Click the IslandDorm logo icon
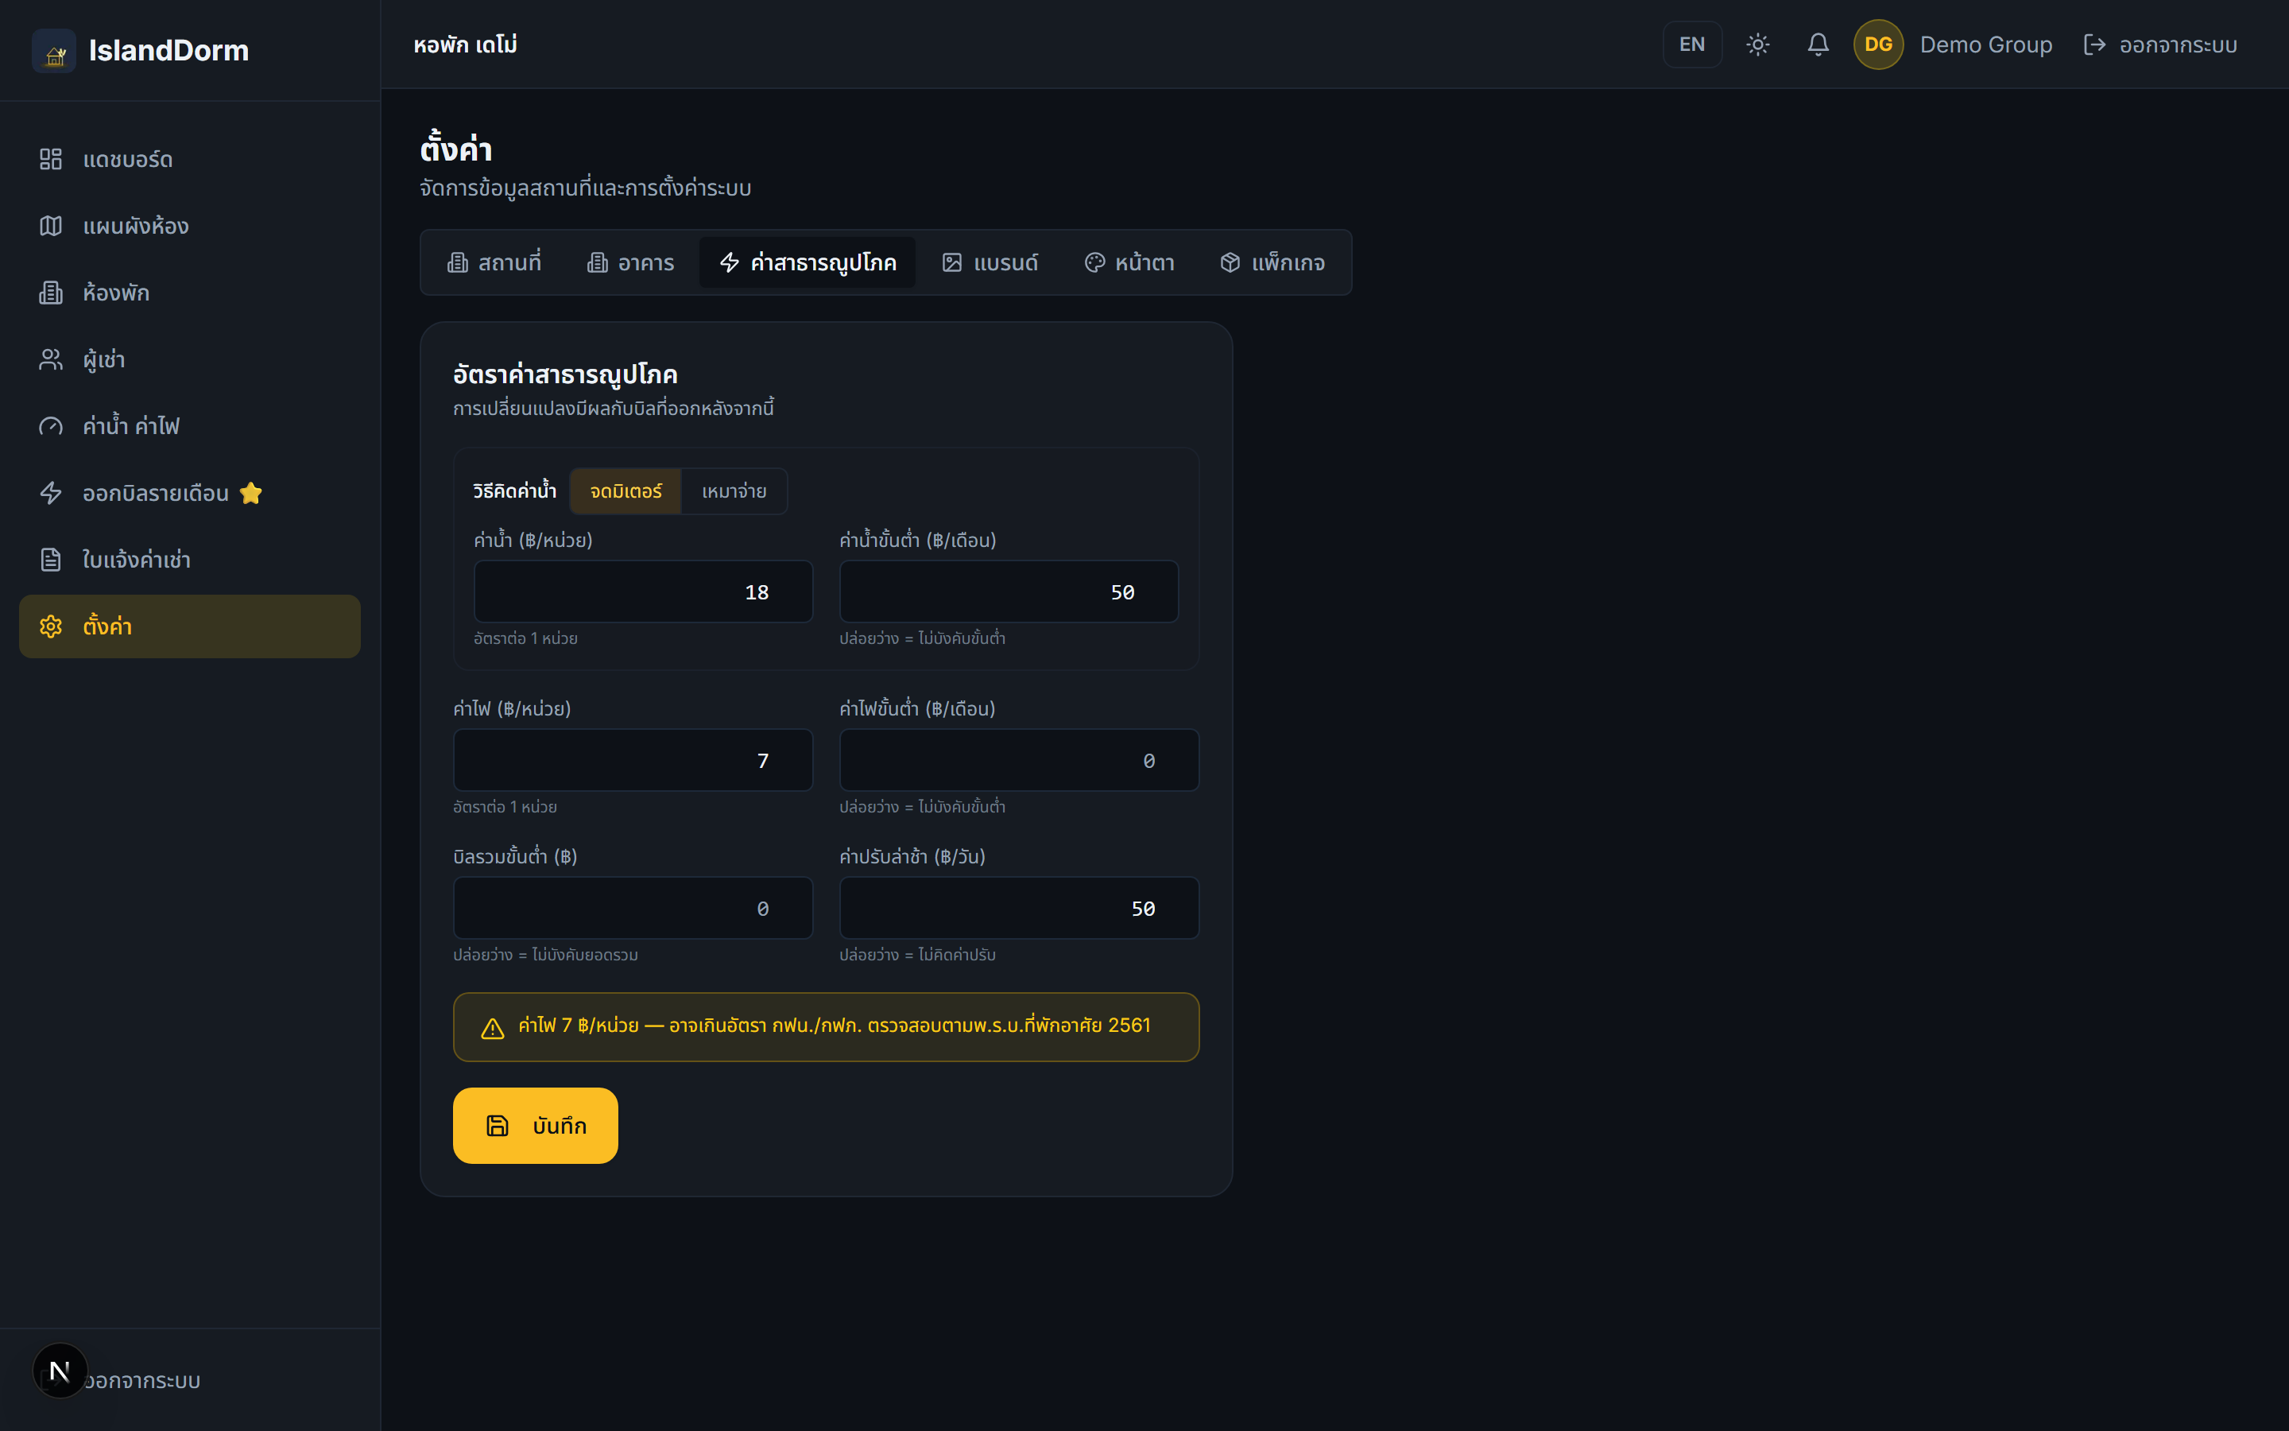 coord(55,50)
